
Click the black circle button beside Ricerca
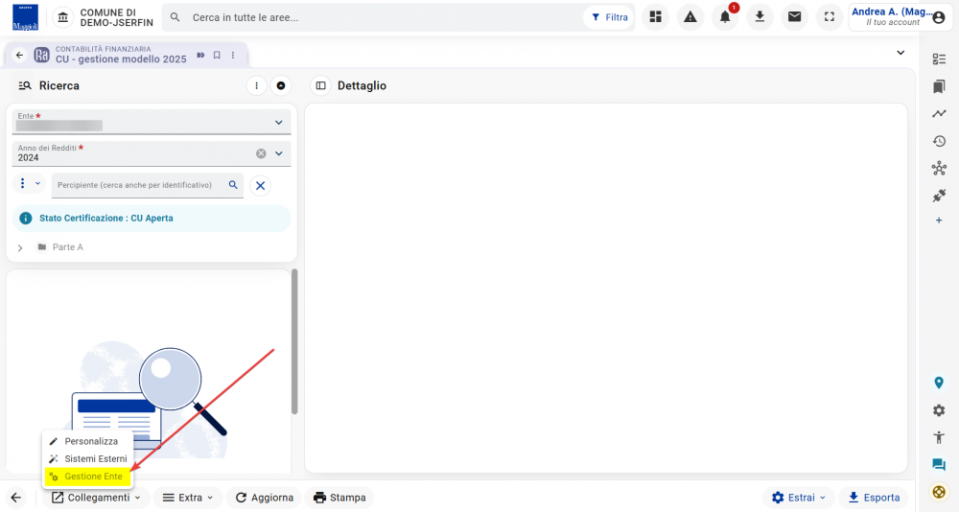tap(281, 85)
